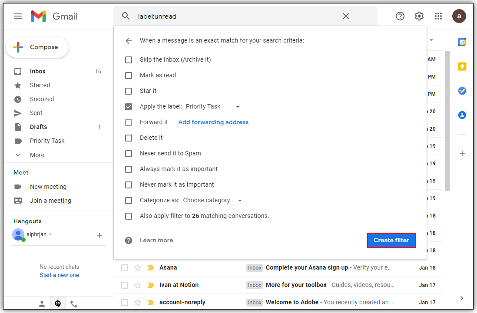The image size is (477, 313).
Task: Open the Priority Task label dropdown
Action: click(213, 107)
